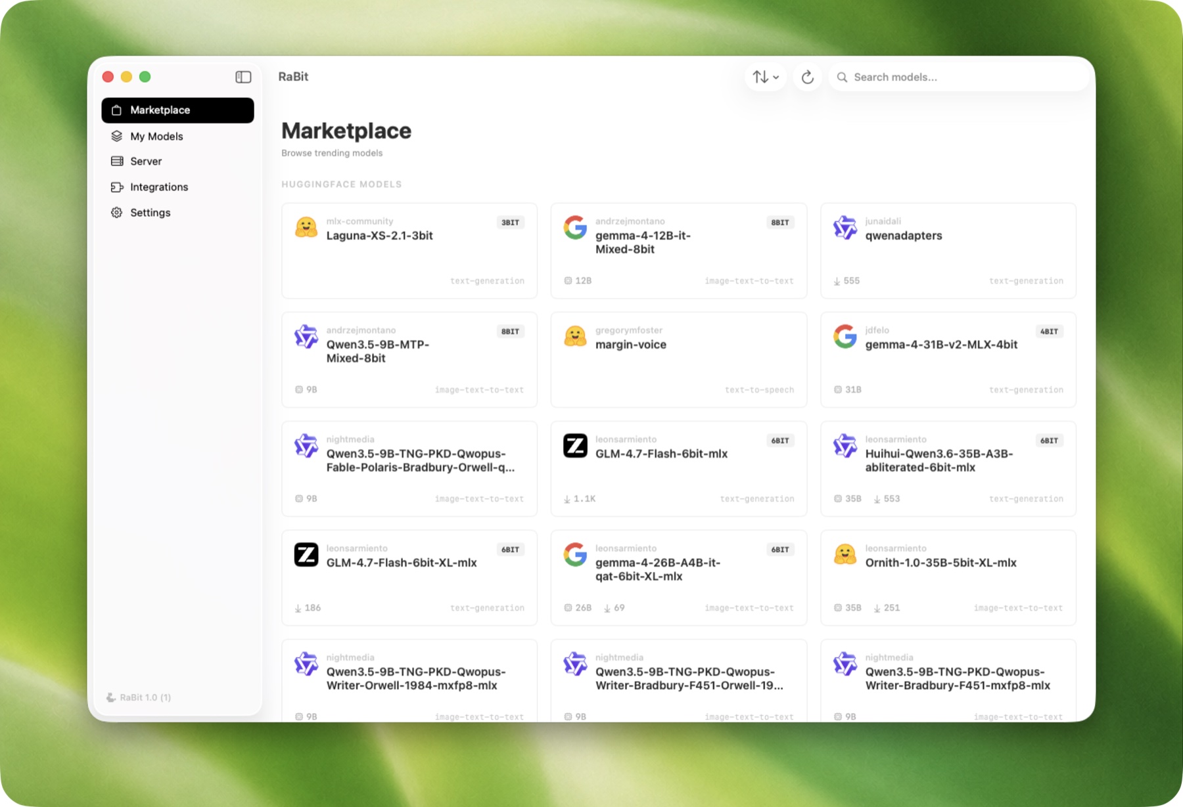The width and height of the screenshot is (1183, 807).
Task: Click the 553 downloads on Huihui-Qwen3.6
Action: point(887,499)
